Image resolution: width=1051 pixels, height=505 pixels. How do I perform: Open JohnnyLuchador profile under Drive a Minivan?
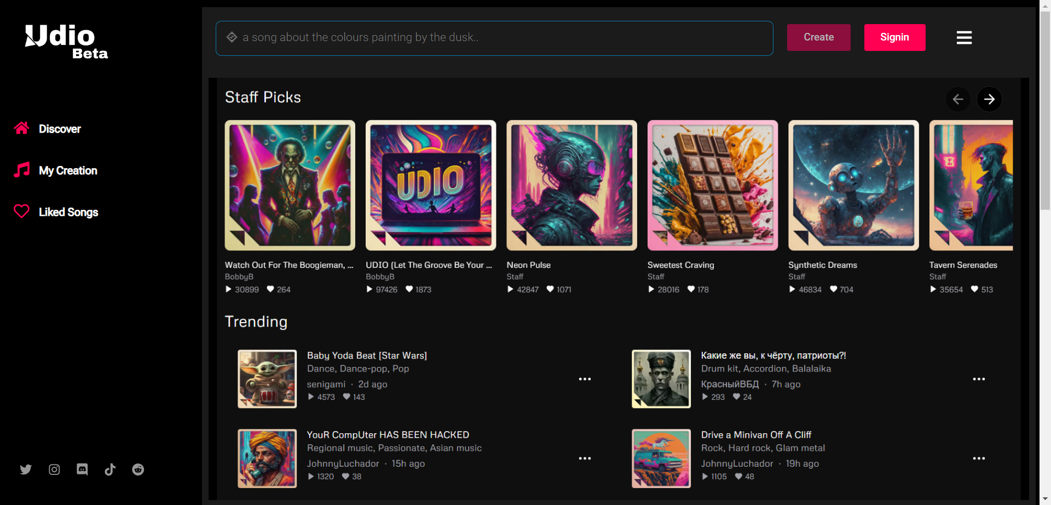[x=737, y=464]
